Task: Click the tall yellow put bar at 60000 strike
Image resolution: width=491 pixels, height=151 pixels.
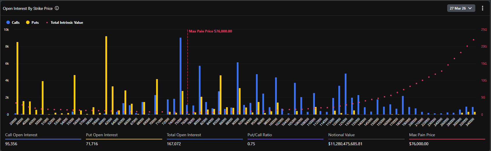Action: click(106, 75)
